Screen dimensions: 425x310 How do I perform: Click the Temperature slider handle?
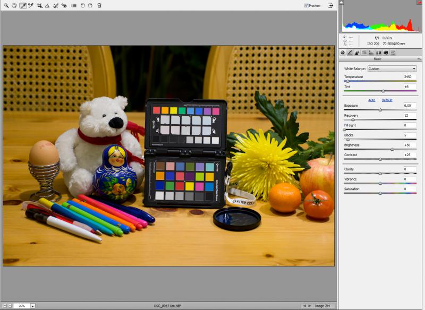[348, 81]
